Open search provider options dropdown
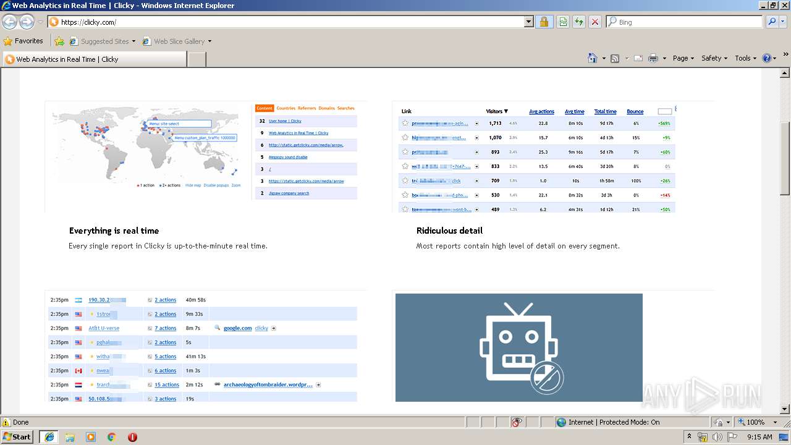791x445 pixels. tap(784, 22)
